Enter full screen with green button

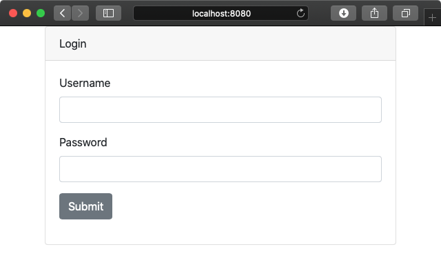tap(41, 13)
